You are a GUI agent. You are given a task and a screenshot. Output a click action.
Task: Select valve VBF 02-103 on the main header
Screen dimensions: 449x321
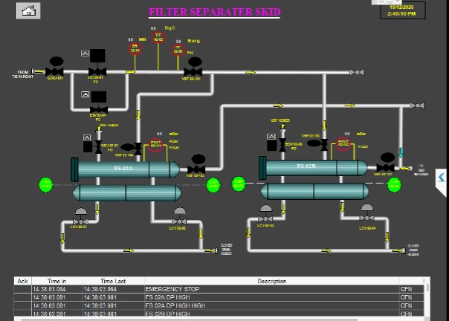[193, 67]
